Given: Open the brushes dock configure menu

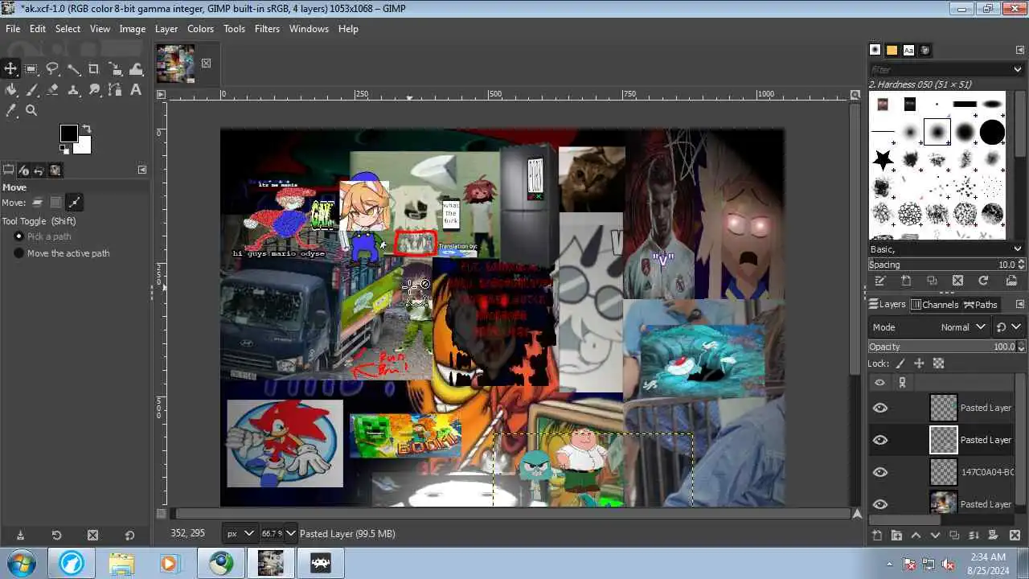Looking at the screenshot, I should pyautogui.click(x=1020, y=50).
